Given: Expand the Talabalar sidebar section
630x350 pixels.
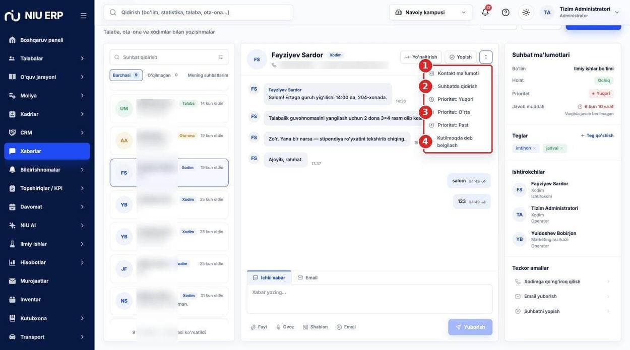Looking at the screenshot, I should (47, 58).
